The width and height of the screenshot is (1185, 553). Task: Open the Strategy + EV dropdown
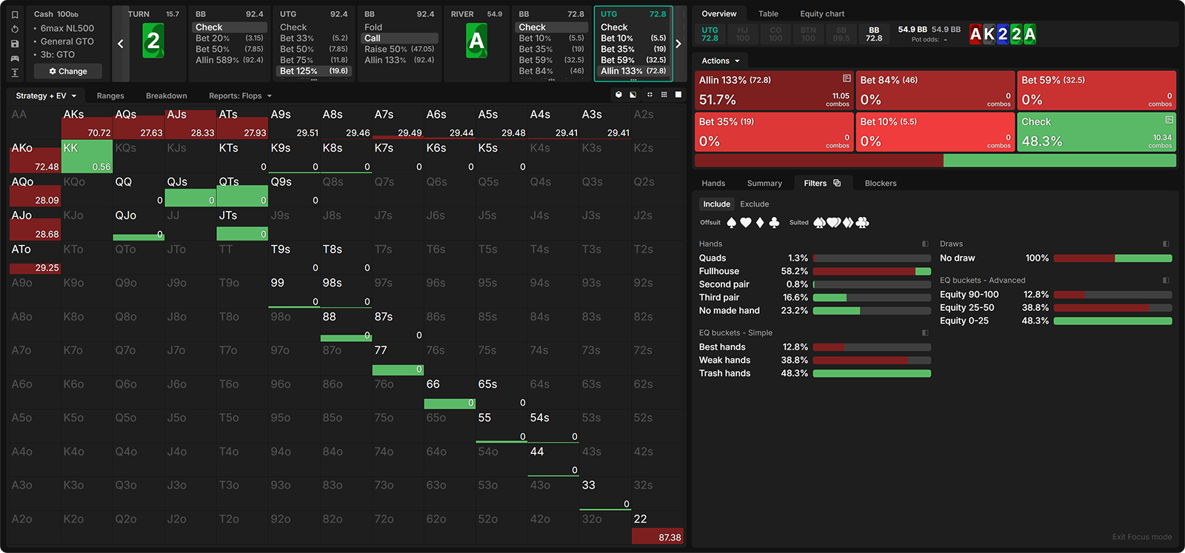pyautogui.click(x=46, y=95)
